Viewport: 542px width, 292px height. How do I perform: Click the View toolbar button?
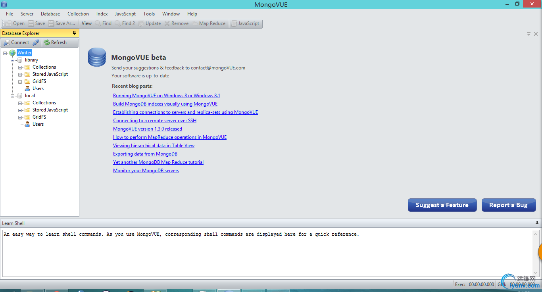click(86, 23)
